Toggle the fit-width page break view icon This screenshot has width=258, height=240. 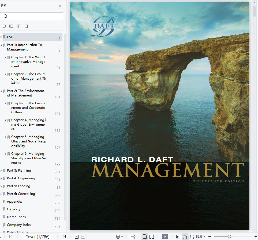132,237
